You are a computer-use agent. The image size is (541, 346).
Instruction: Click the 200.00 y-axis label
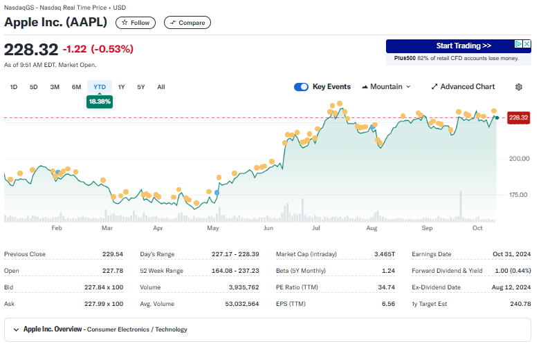tap(520, 159)
